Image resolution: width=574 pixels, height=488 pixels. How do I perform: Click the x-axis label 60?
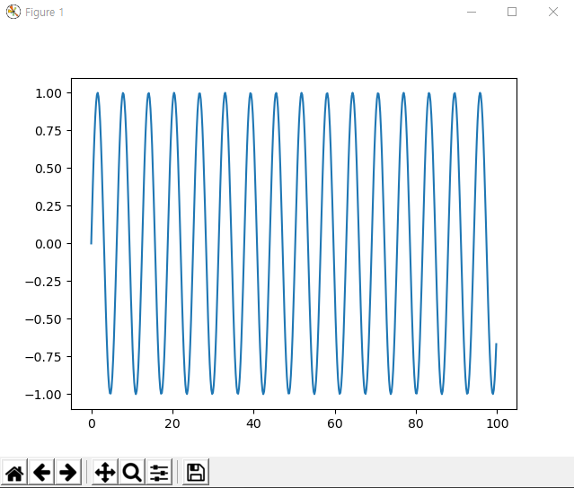pyautogui.click(x=334, y=423)
